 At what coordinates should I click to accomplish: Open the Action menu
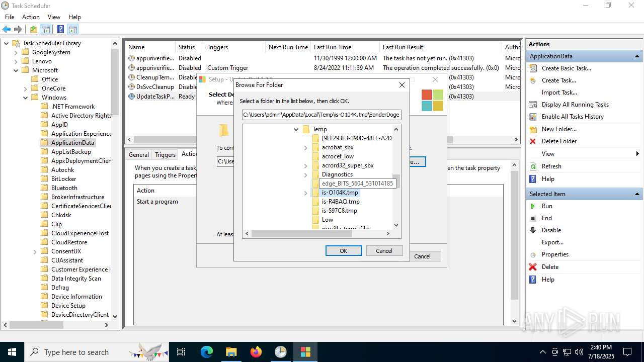point(31,17)
